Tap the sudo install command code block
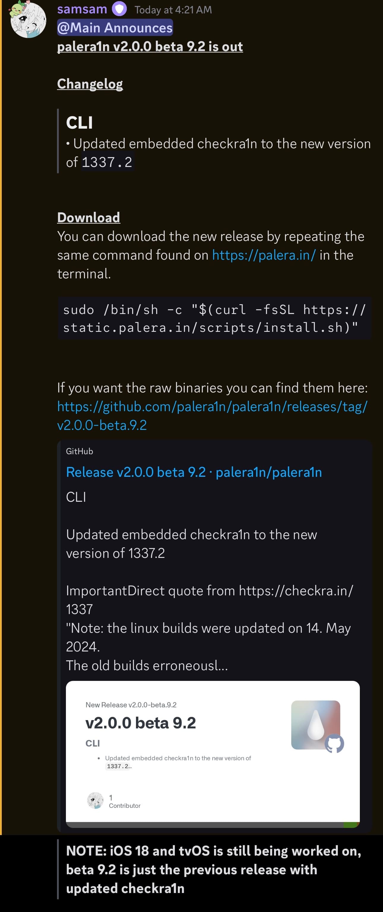 [x=214, y=318]
